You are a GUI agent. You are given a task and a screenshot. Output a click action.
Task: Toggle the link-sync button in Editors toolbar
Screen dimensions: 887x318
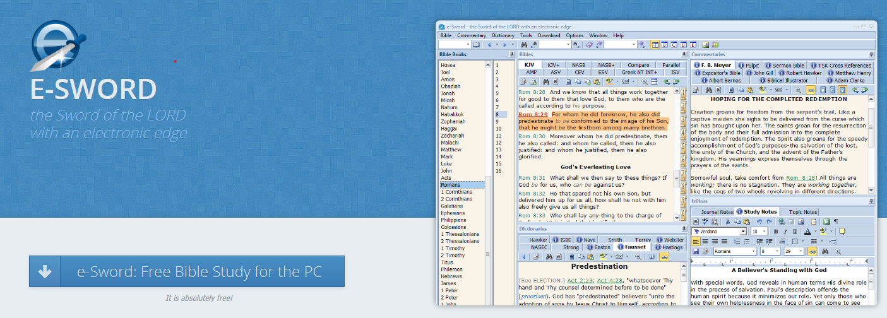[812, 251]
